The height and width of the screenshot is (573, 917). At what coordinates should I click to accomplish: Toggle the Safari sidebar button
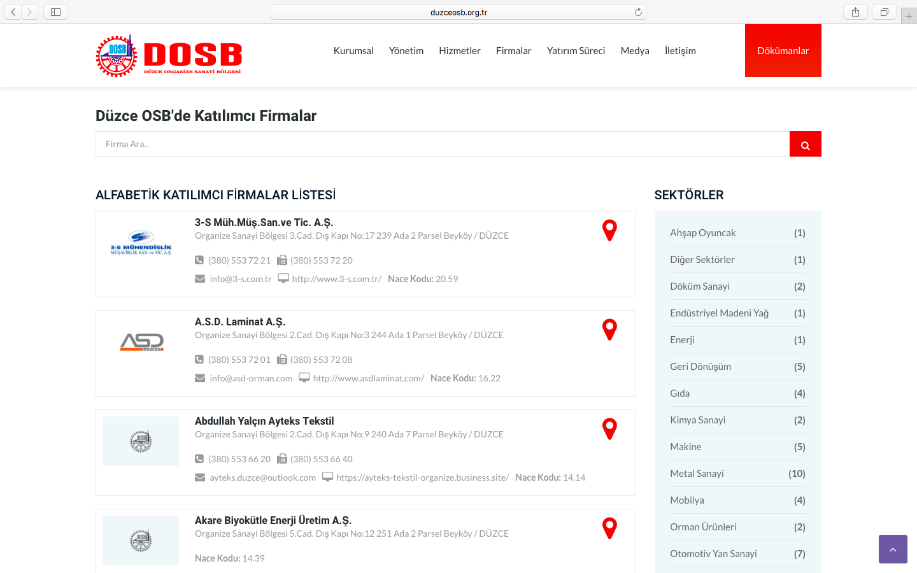[x=55, y=12]
